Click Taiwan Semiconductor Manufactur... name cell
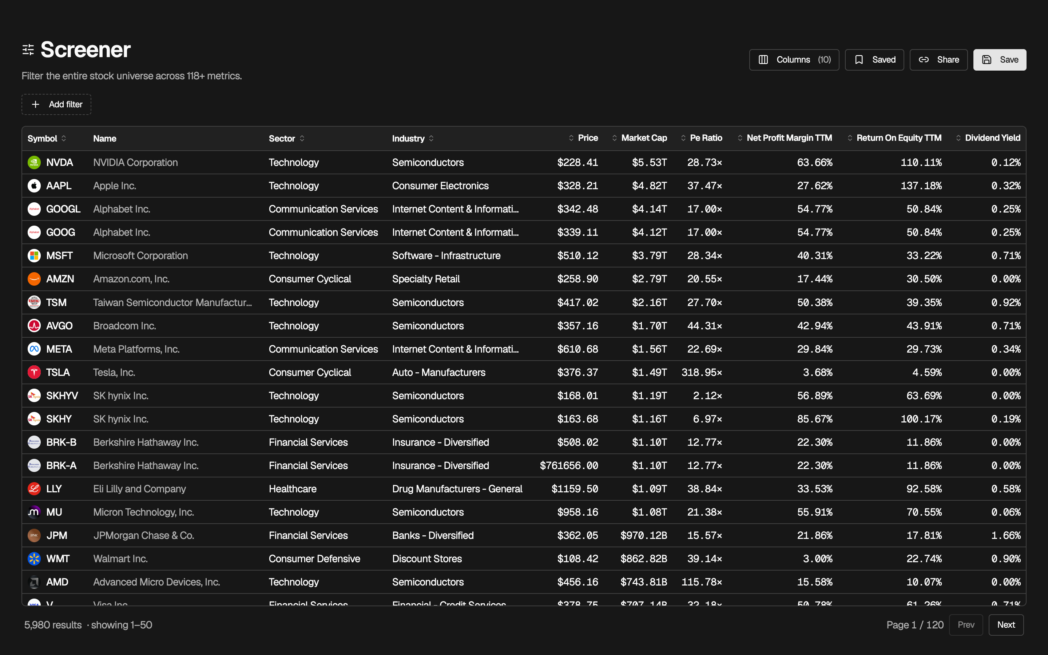This screenshot has height=655, width=1048. tap(172, 302)
